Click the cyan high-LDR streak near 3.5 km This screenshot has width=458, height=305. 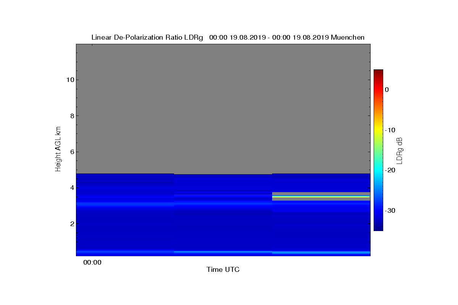(321, 196)
